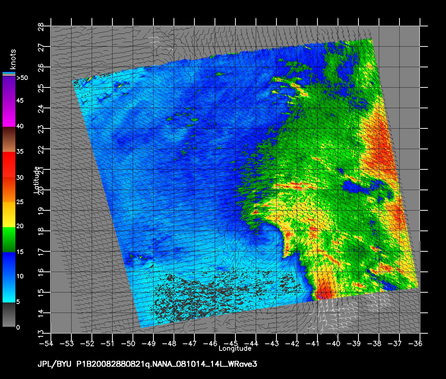Viewport: 446px width, 379px height.
Task: Click the '45' color scale label
Action: pos(20,100)
